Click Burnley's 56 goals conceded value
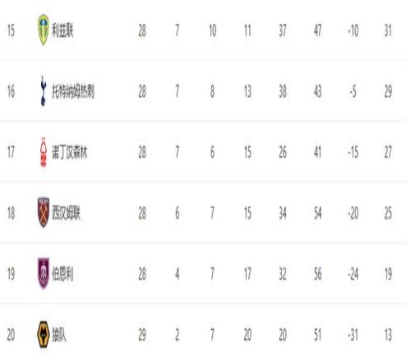411x362 pixels. point(318,274)
